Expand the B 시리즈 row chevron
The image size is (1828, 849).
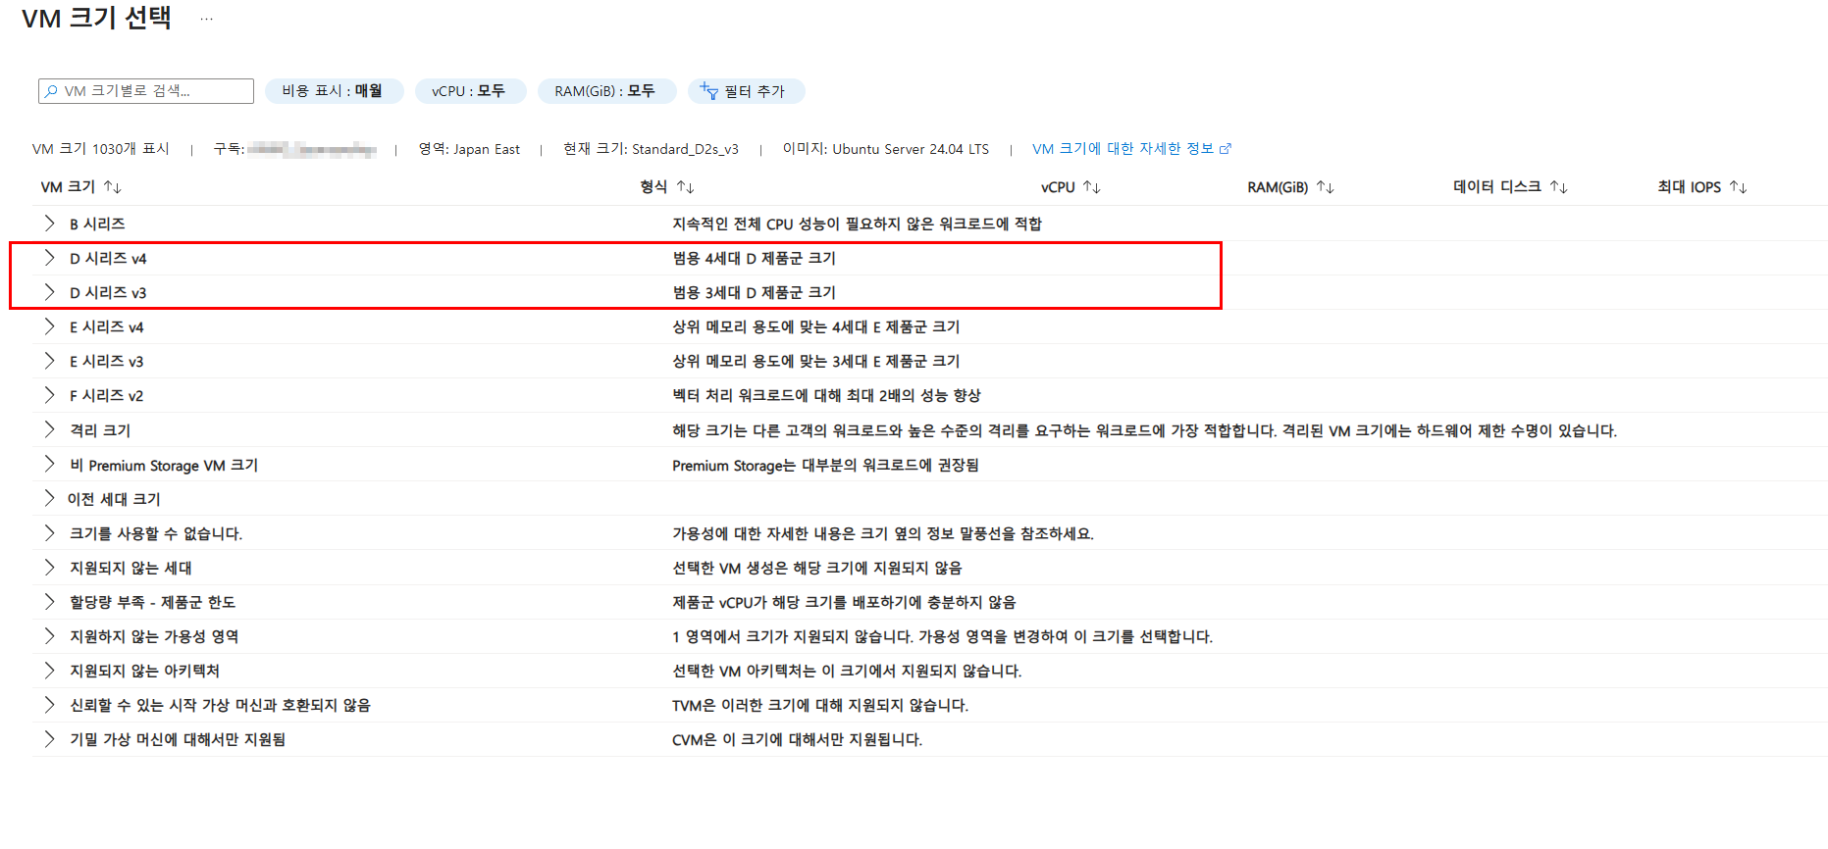click(49, 224)
